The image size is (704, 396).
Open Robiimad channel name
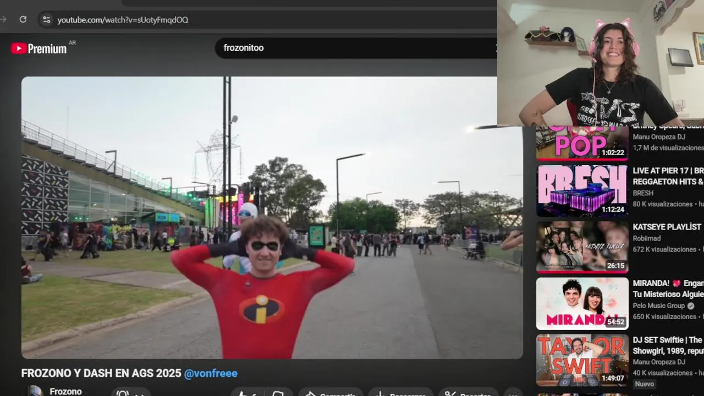pos(646,238)
